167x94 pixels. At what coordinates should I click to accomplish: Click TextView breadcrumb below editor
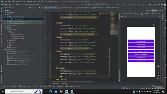64,84
